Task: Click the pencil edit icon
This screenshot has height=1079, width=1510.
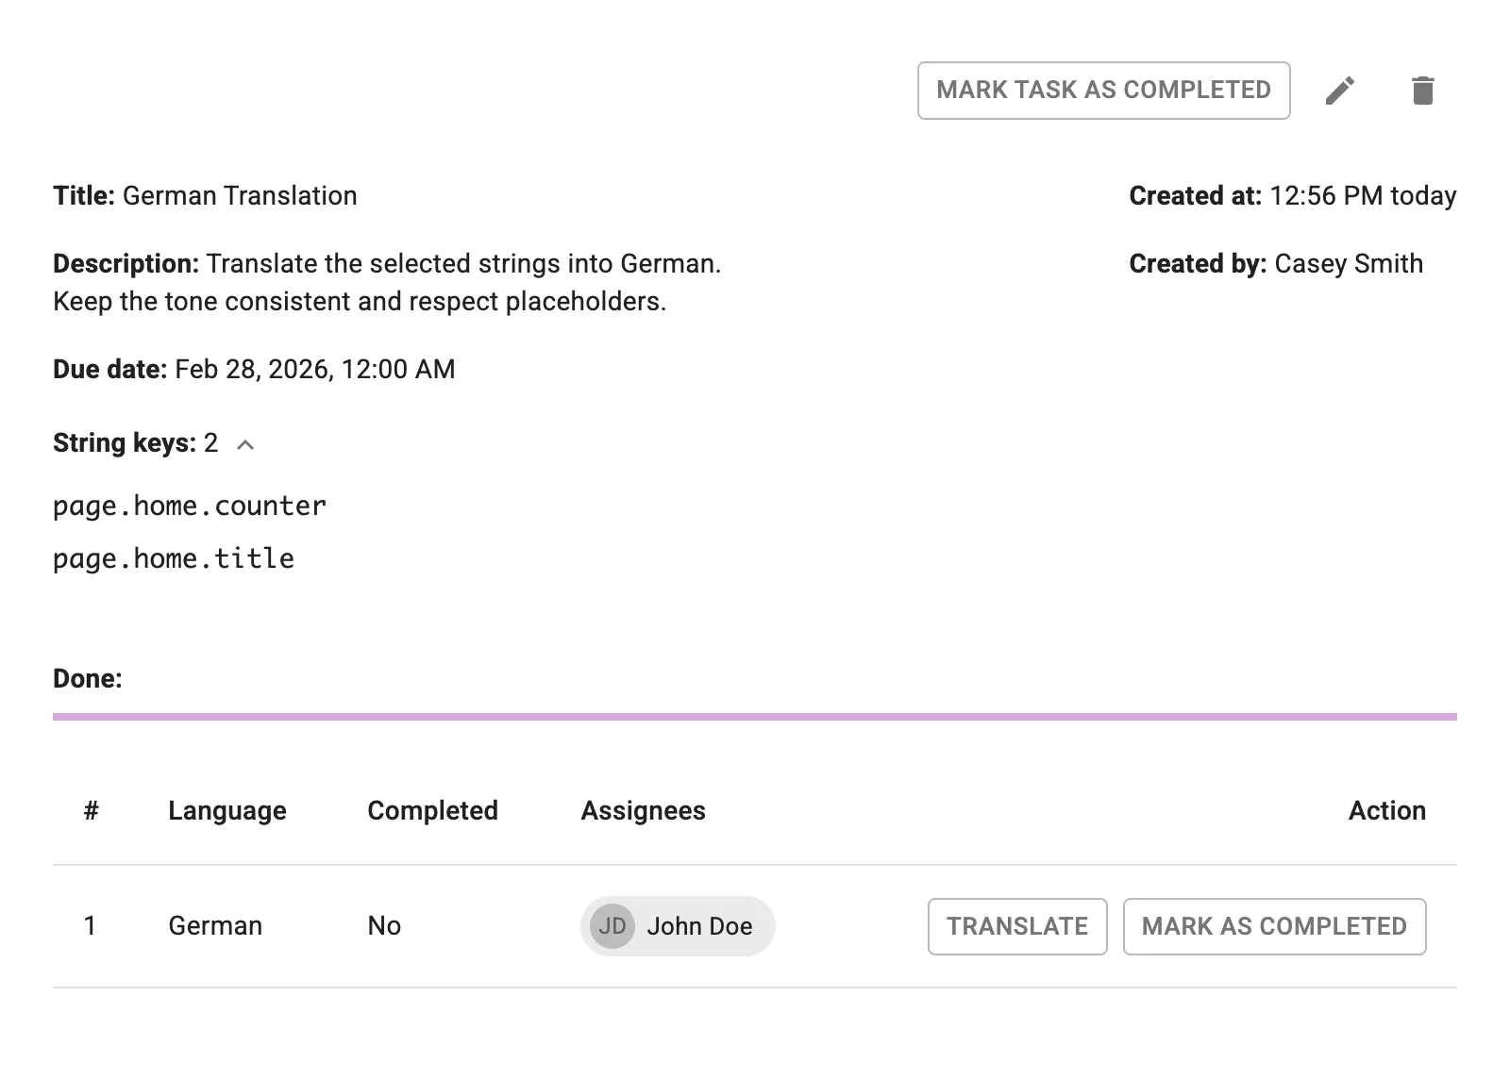Action: point(1342,90)
